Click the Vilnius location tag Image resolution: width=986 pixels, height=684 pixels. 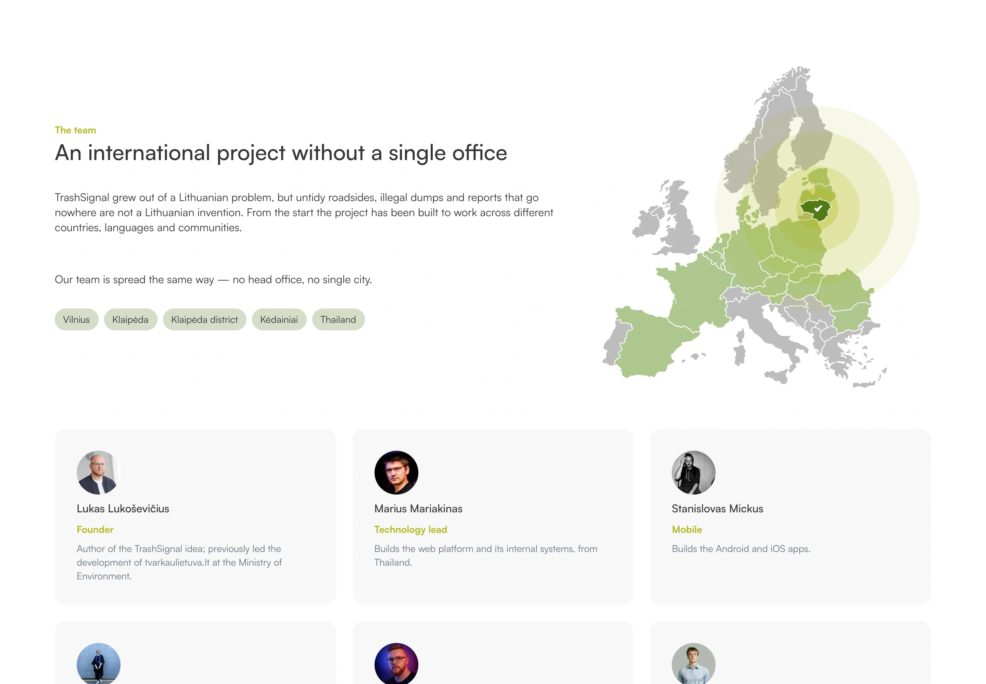coord(76,319)
